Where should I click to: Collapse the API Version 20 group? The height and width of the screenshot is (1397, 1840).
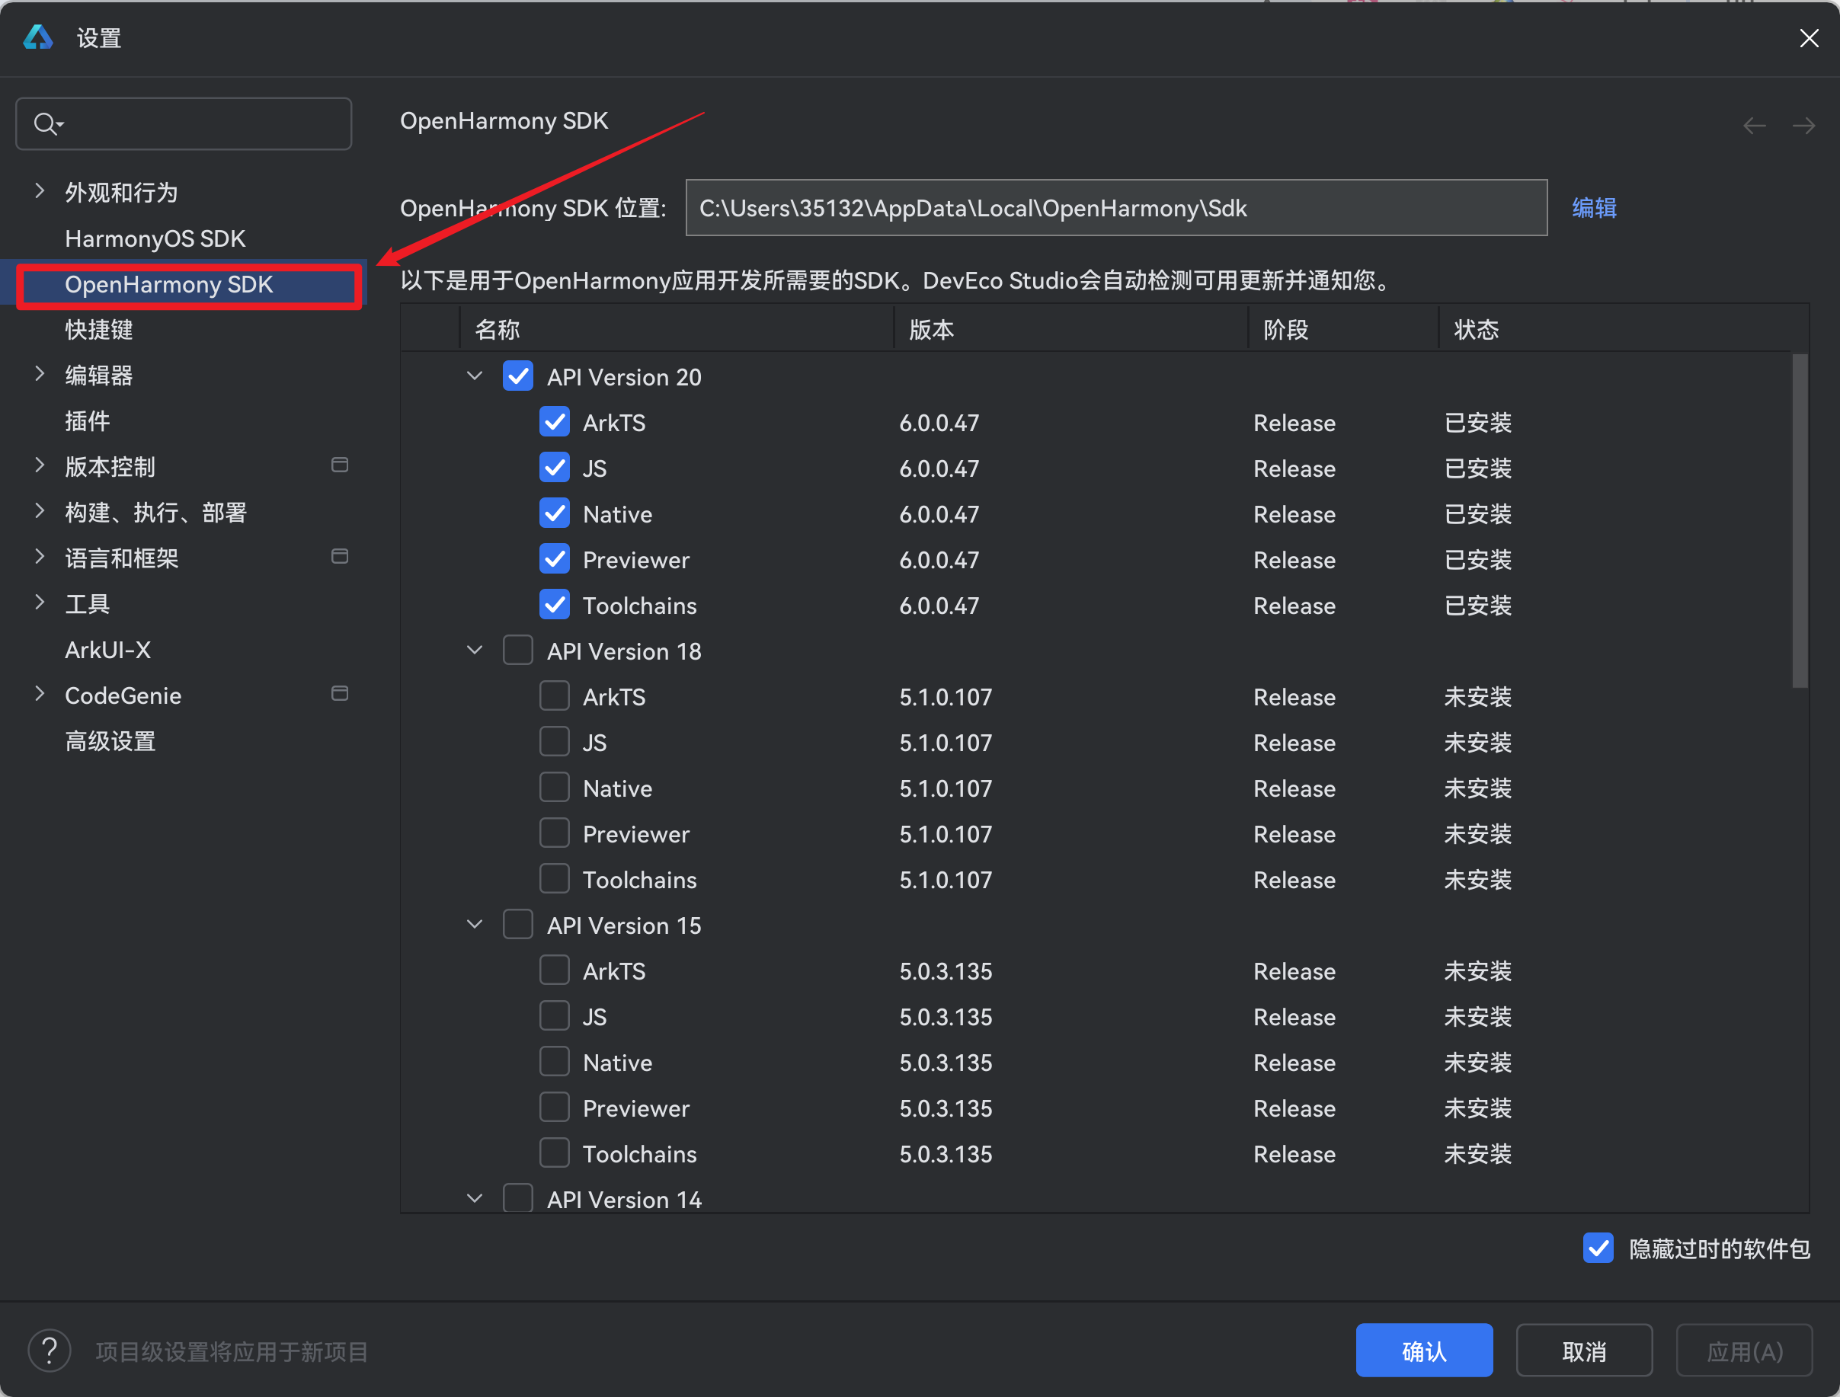point(475,376)
